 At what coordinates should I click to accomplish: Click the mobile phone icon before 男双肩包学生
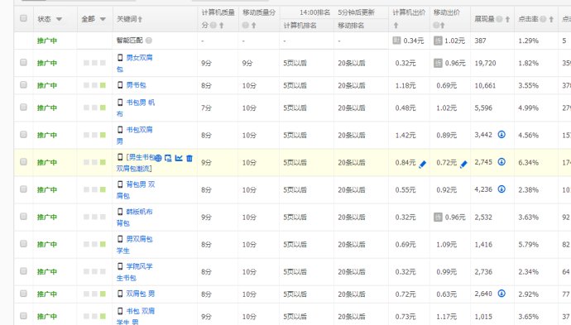pyautogui.click(x=120, y=239)
